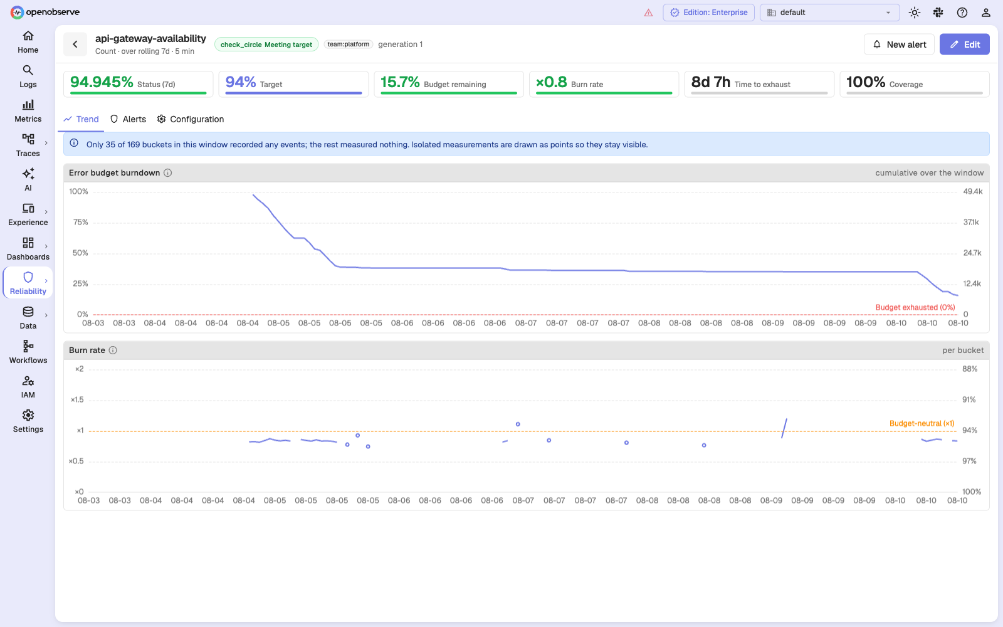Open the Slack community icon
This screenshot has height=627, width=1003.
[x=938, y=13]
